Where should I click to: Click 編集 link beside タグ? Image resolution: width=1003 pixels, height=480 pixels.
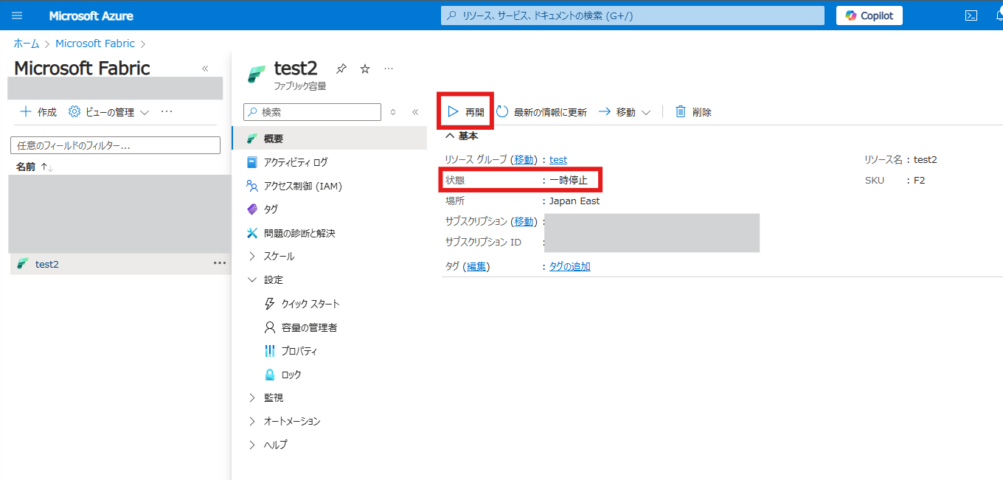click(x=476, y=266)
